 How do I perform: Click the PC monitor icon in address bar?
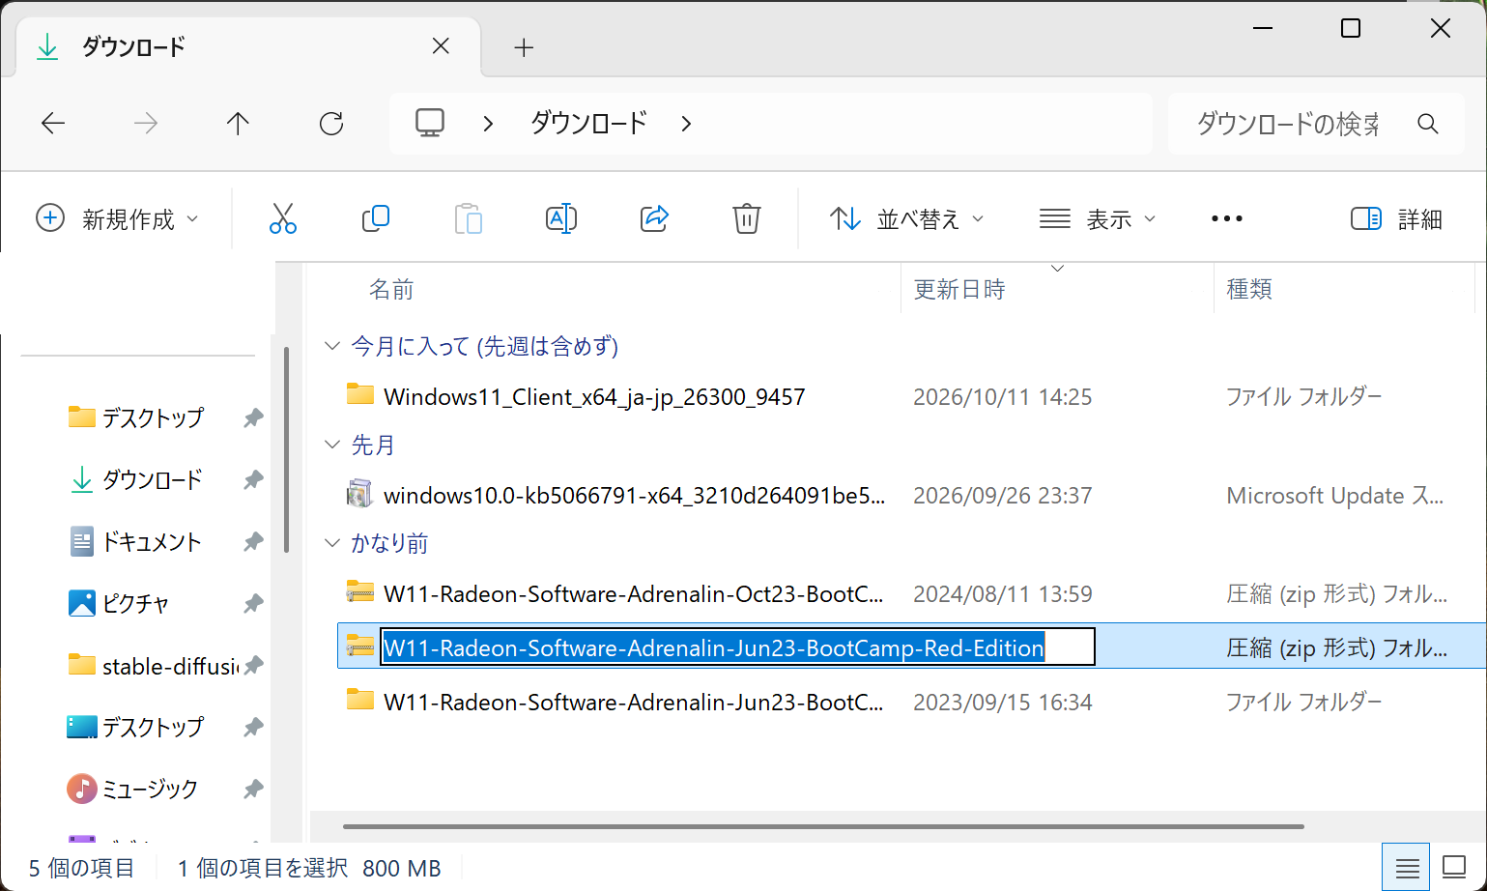pos(430,124)
